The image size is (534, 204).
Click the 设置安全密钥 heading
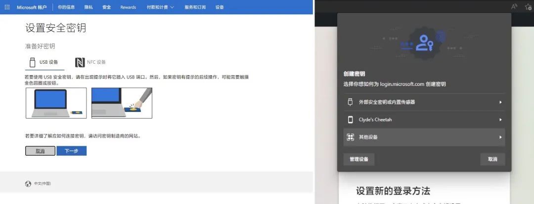coord(55,28)
